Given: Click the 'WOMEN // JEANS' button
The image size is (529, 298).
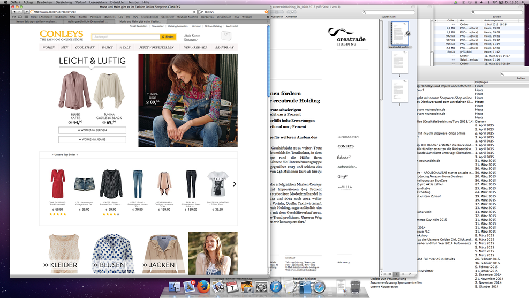Looking at the screenshot, I should pyautogui.click(x=92, y=139).
